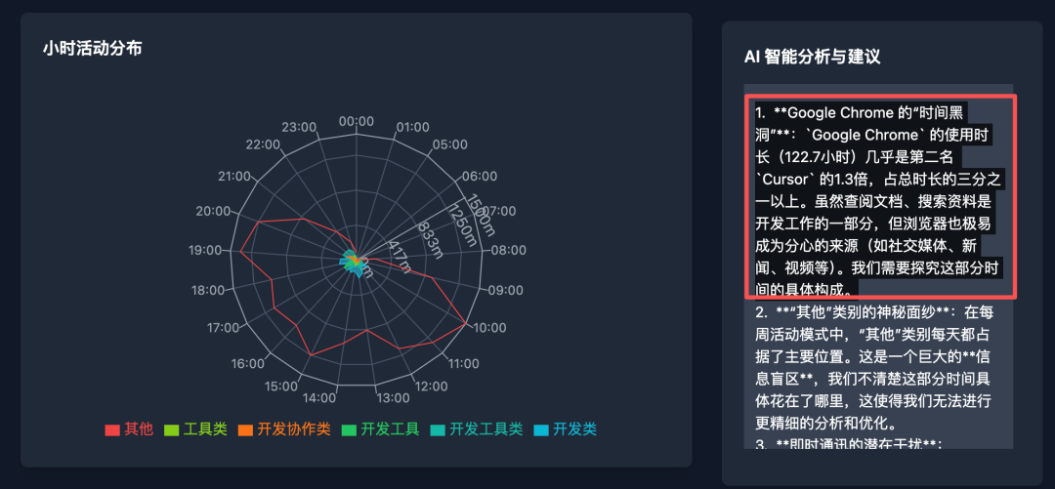
Task: Click the 小时活动分布 panel title
Action: pyautogui.click(x=92, y=49)
